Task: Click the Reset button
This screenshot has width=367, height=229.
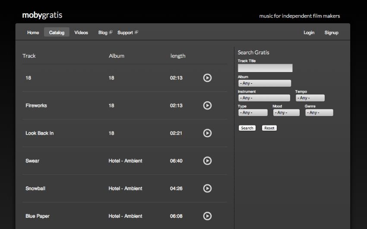Action: point(269,128)
